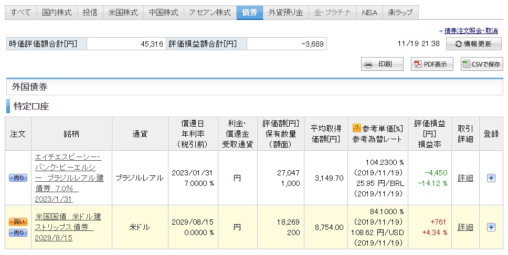Select the アセアン株式 tab
508x255 pixels.
(x=210, y=13)
